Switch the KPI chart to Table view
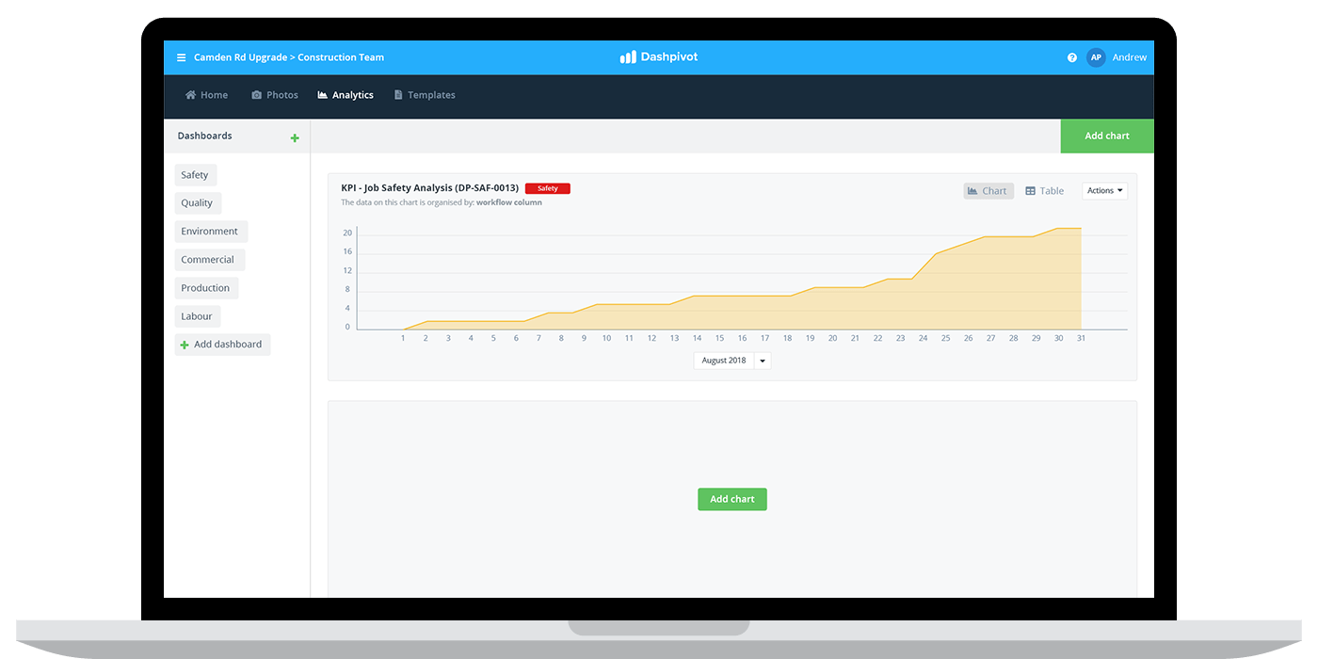 coord(1044,190)
